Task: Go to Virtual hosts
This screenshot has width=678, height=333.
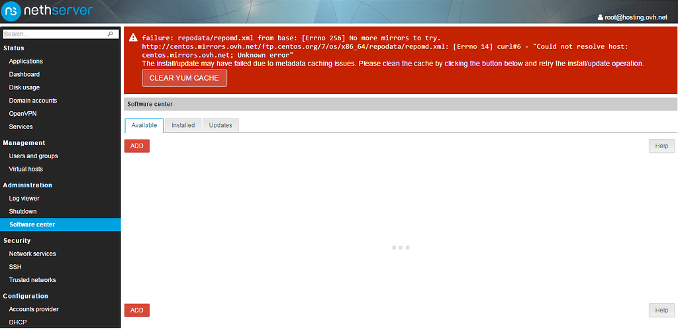Action: click(26, 169)
